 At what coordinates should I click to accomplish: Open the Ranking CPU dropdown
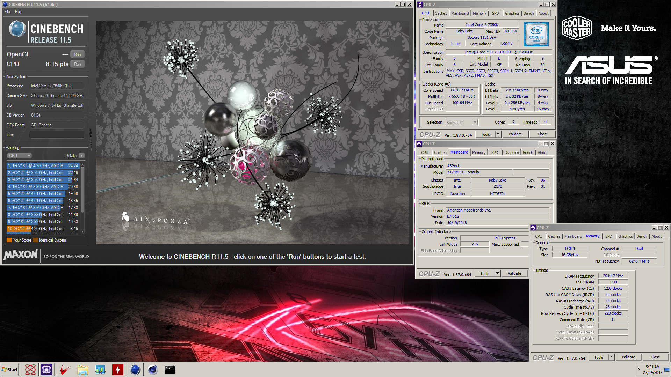[x=19, y=156]
